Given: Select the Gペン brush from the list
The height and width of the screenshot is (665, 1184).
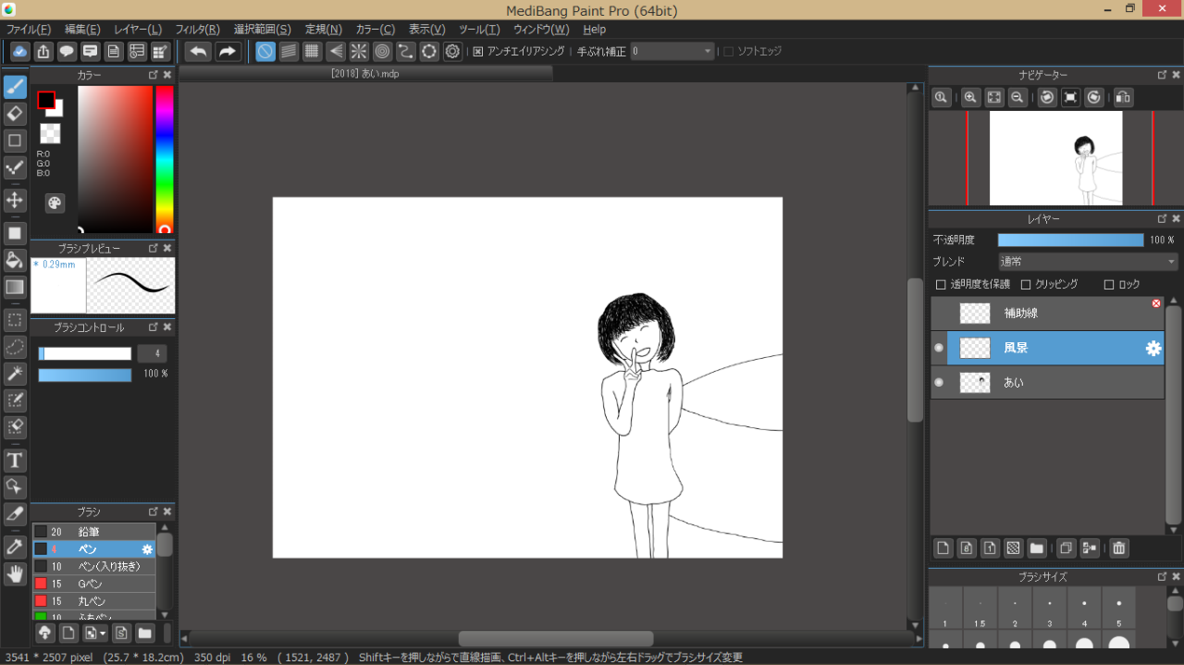Looking at the screenshot, I should click(91, 584).
